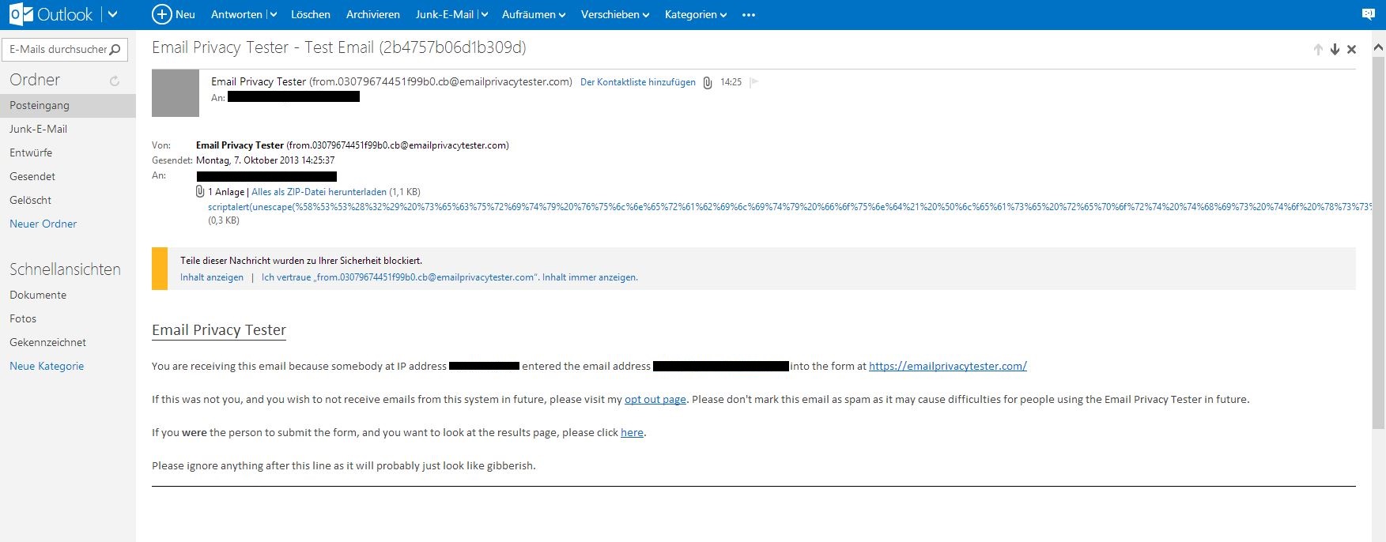
Task: Add a category via Neue Kategorie
Action: (x=47, y=366)
